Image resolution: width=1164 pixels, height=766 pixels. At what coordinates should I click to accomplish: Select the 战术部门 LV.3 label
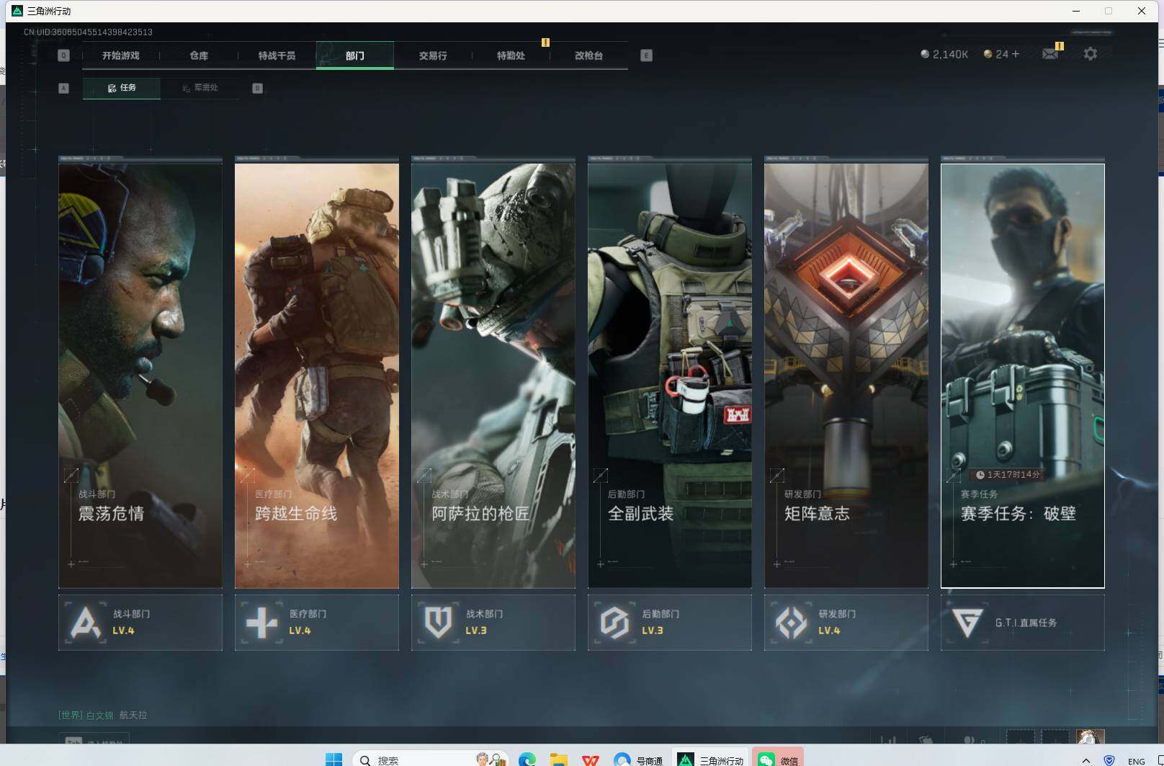[484, 622]
